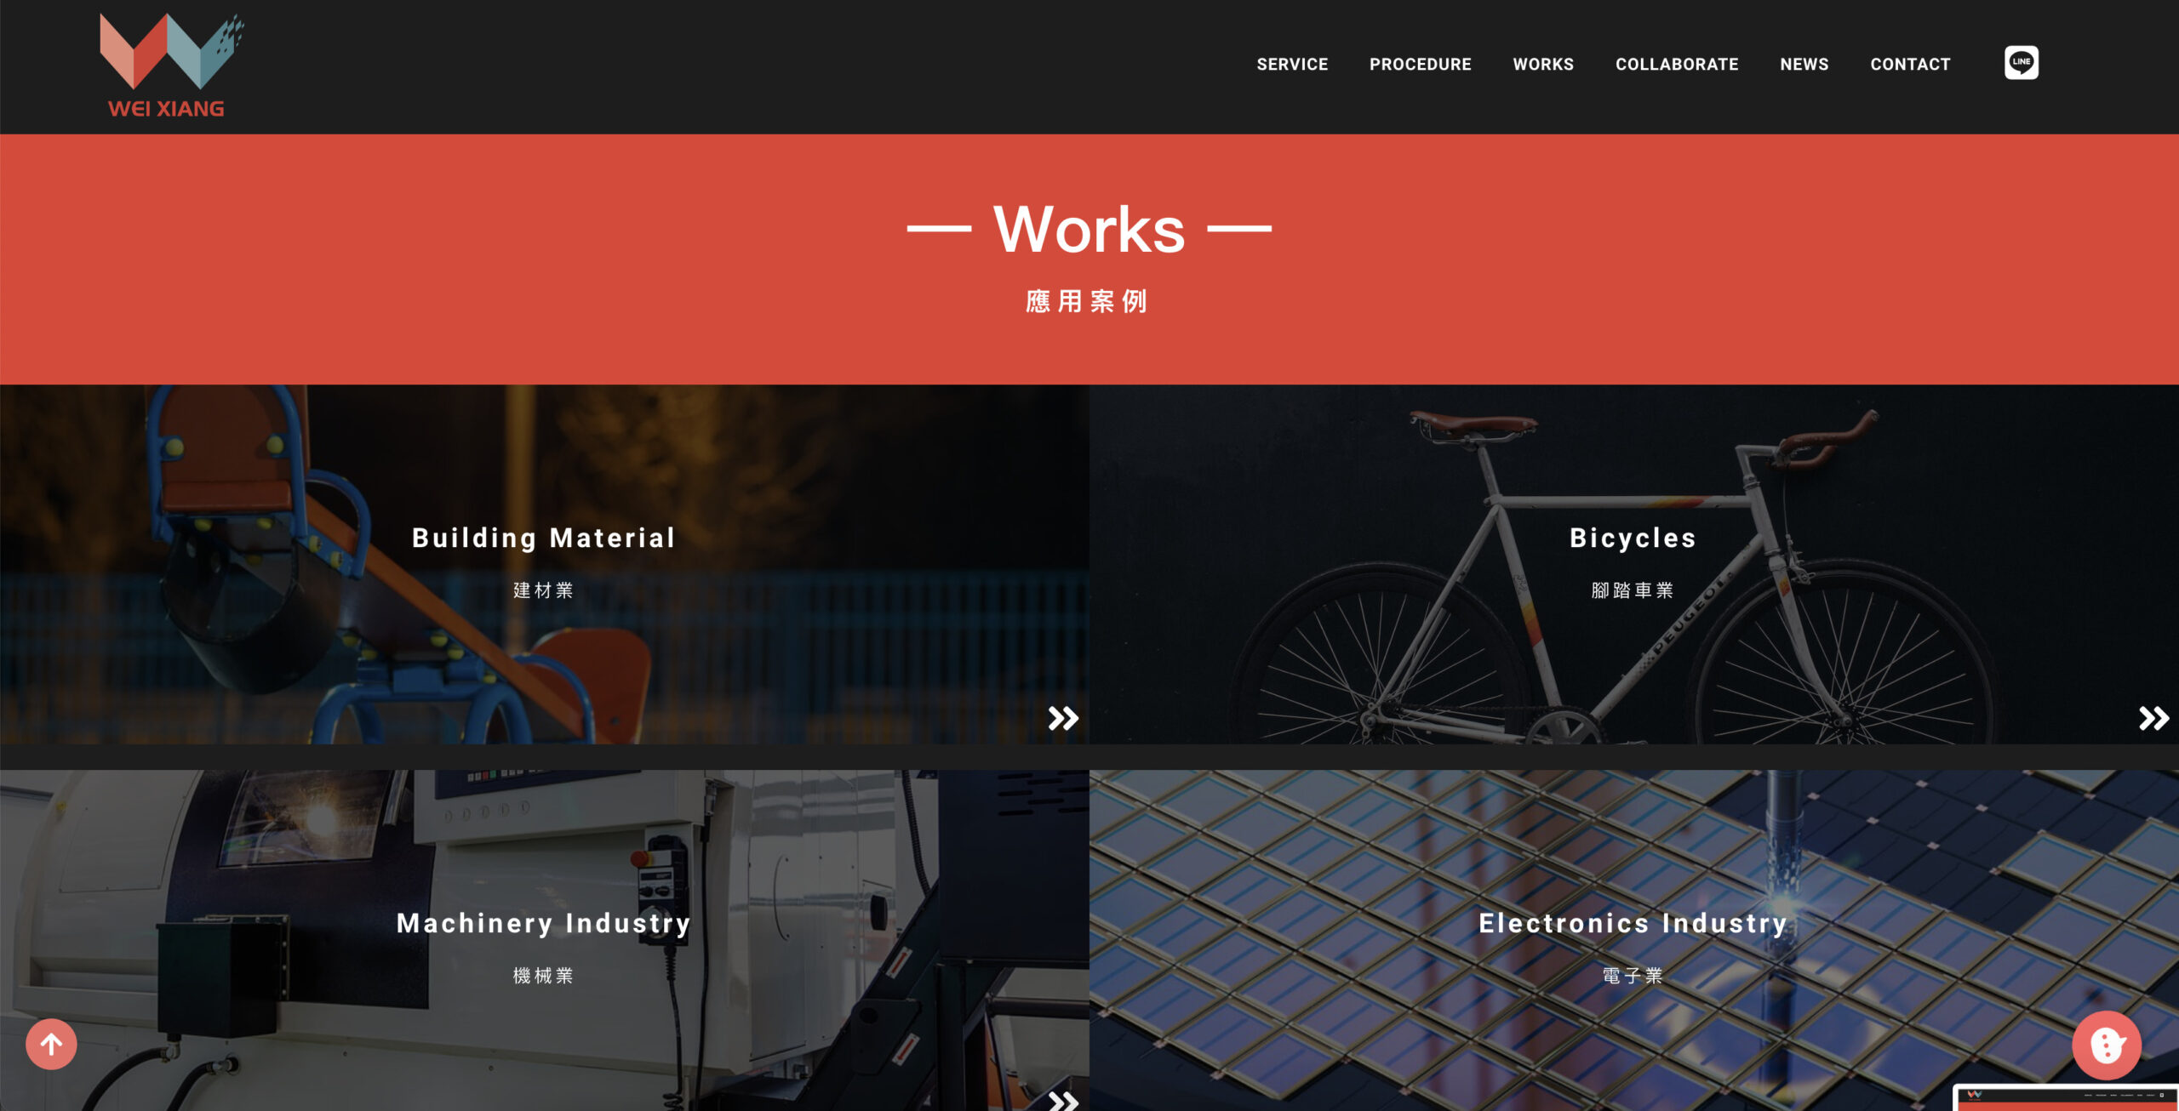The image size is (2179, 1111).
Task: Open the Contact navigation link
Action: click(1910, 64)
